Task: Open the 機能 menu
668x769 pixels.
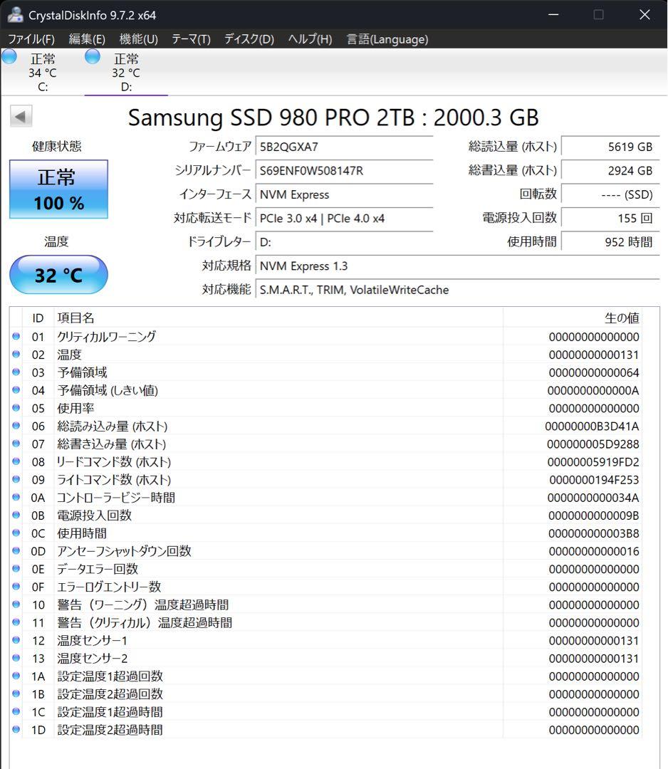Action: [138, 39]
